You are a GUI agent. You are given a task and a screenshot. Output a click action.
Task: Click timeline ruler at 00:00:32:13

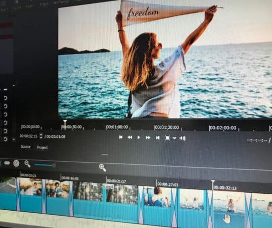pos(225,188)
